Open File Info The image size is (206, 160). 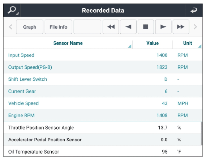(59, 27)
